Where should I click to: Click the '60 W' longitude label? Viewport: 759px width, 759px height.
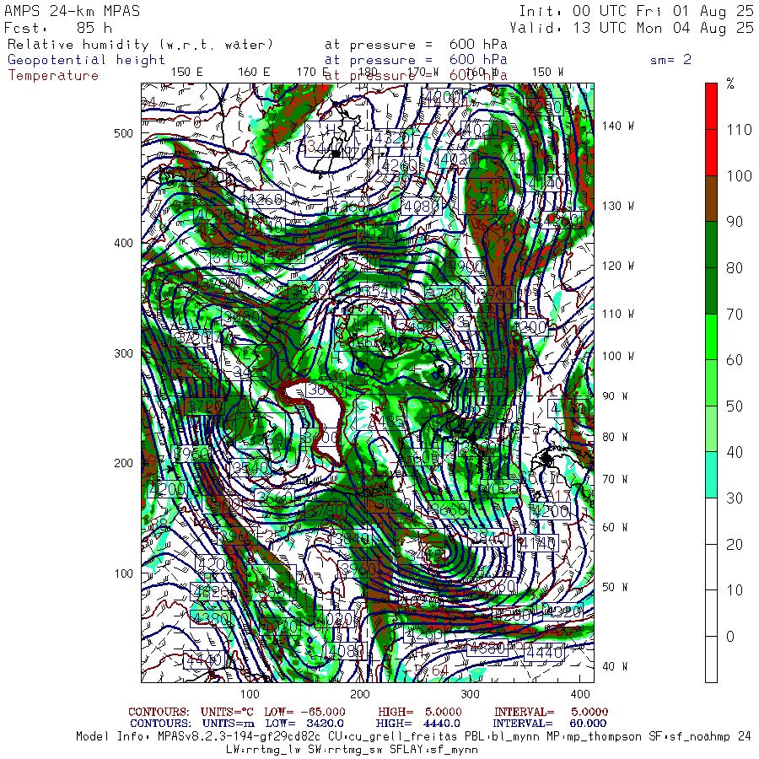pyautogui.click(x=615, y=527)
